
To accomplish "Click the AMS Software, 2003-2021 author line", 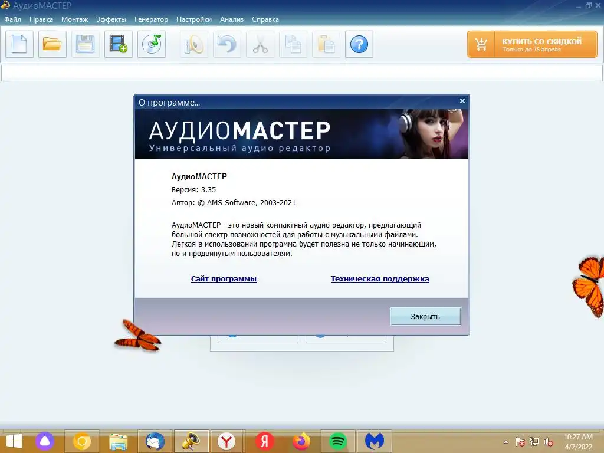I will [x=234, y=203].
